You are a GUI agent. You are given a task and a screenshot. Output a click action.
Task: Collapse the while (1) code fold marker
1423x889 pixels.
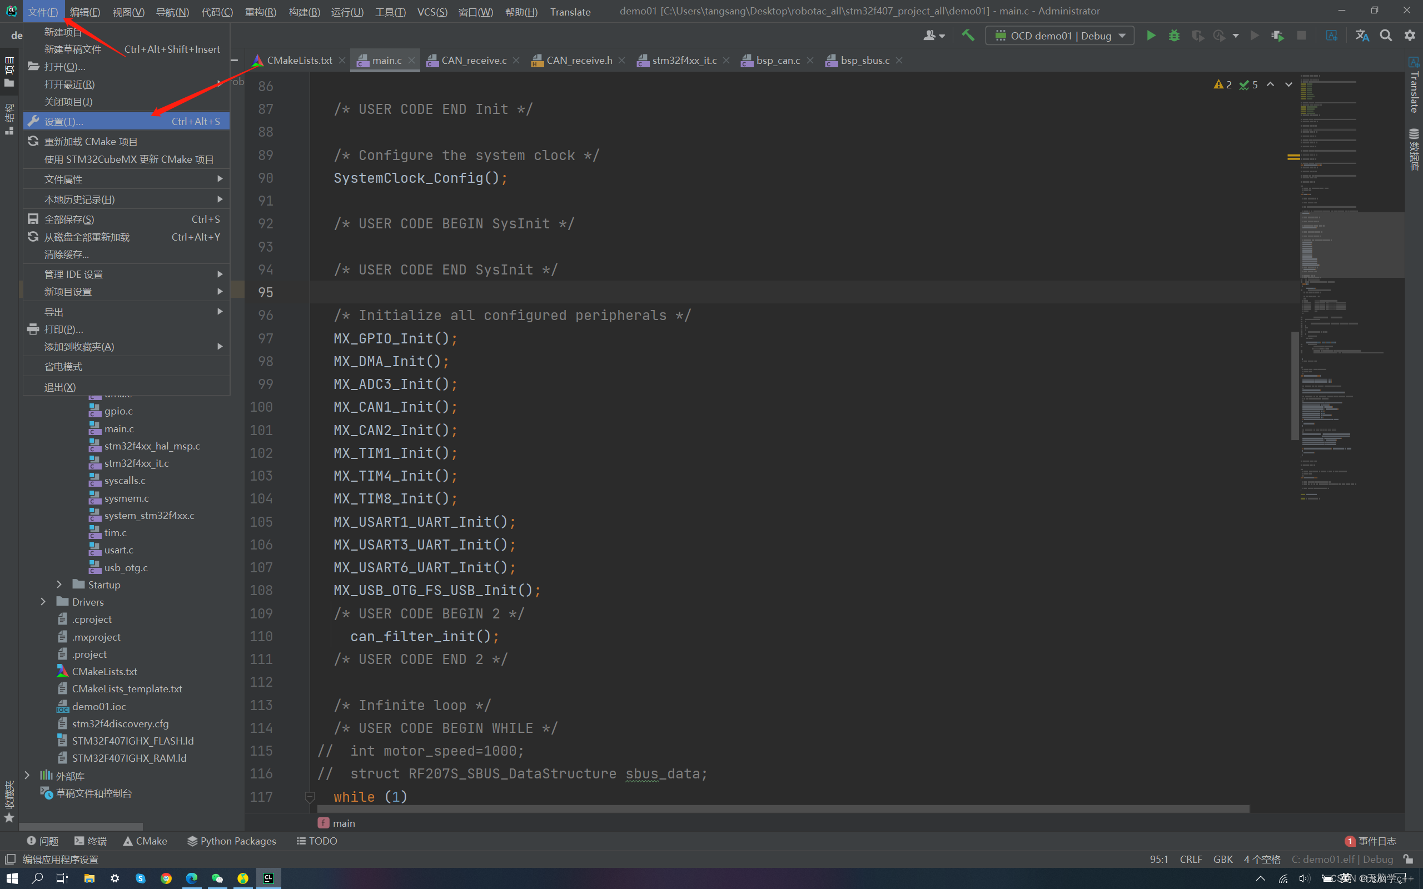click(310, 797)
